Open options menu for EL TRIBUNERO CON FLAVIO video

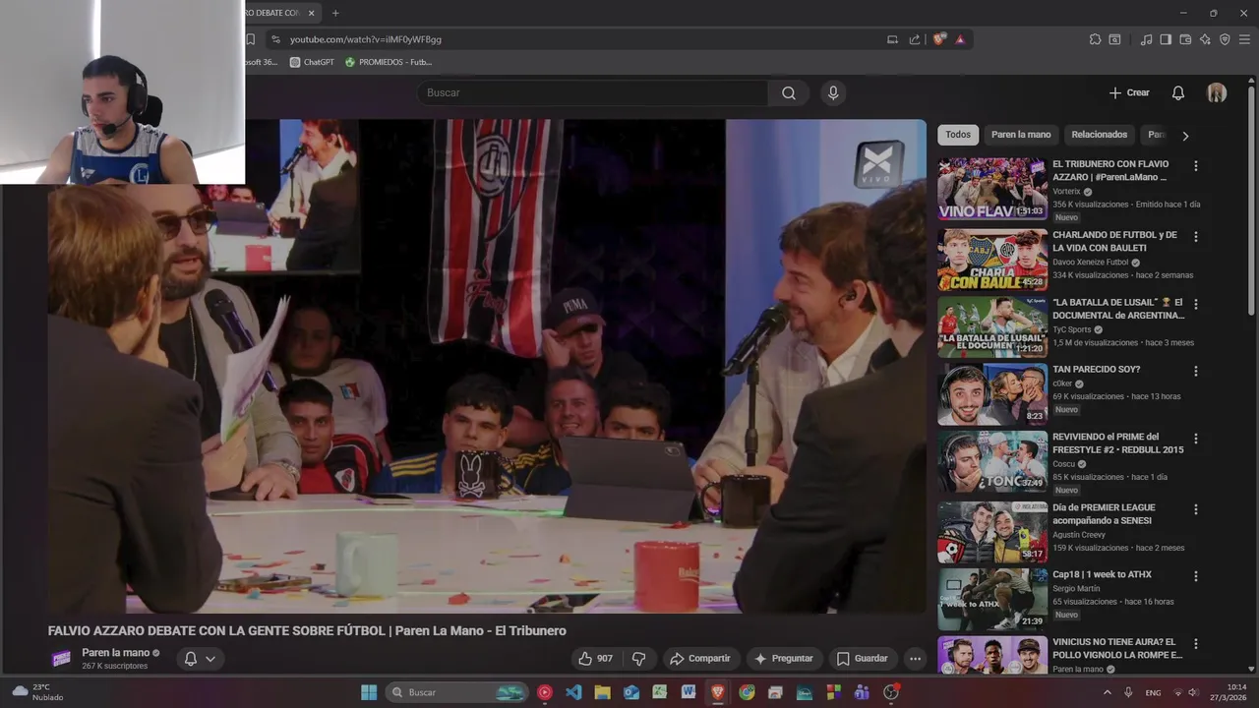click(x=1196, y=166)
